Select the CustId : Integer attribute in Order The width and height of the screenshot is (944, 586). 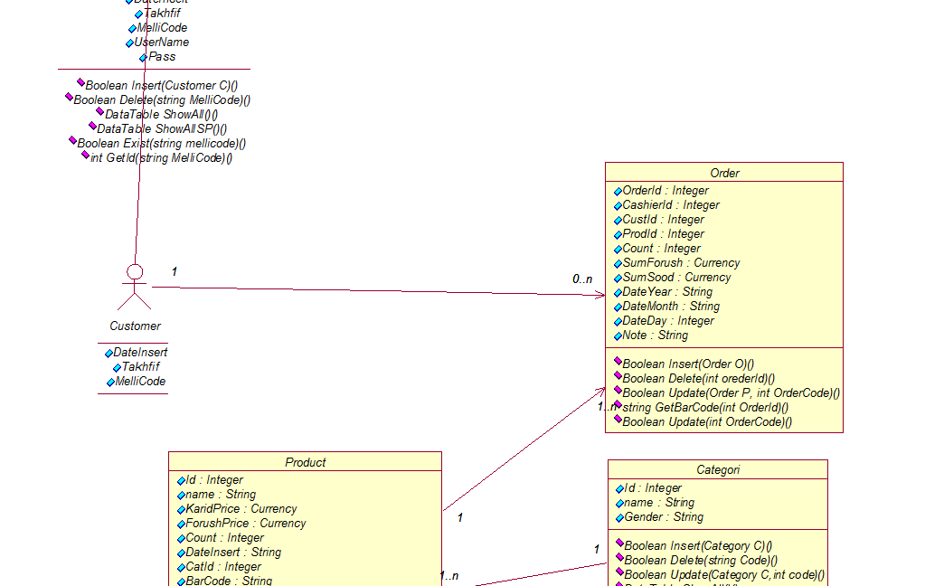click(663, 219)
